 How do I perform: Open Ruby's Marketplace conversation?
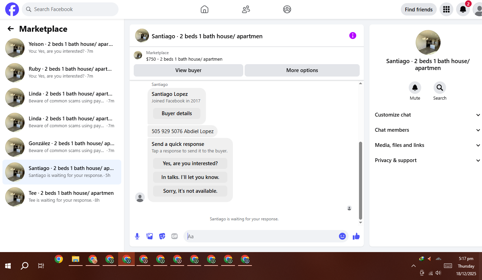[x=62, y=73]
